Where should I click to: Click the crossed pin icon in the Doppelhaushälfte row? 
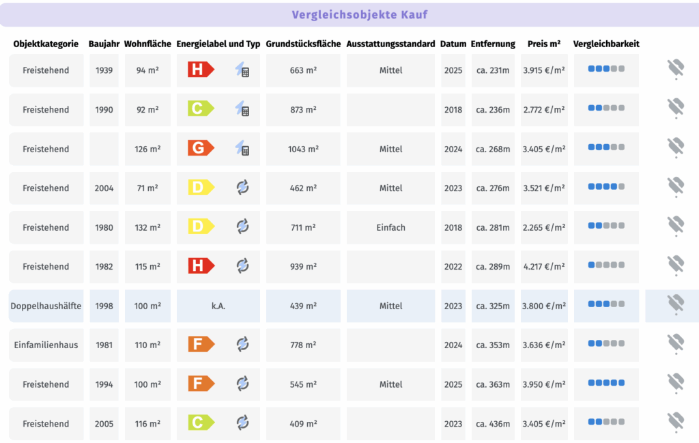[x=676, y=304]
